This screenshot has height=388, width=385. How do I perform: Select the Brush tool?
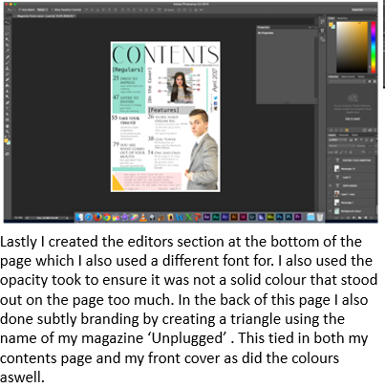[x=8, y=62]
